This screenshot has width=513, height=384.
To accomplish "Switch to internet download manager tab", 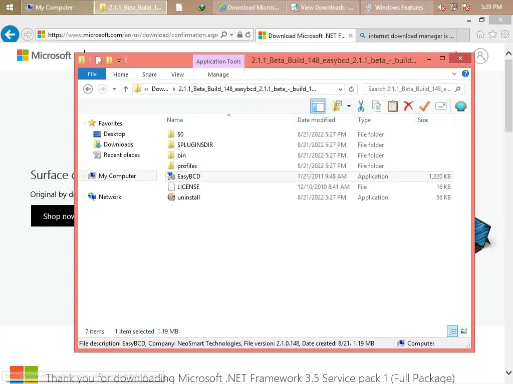I will [x=407, y=35].
